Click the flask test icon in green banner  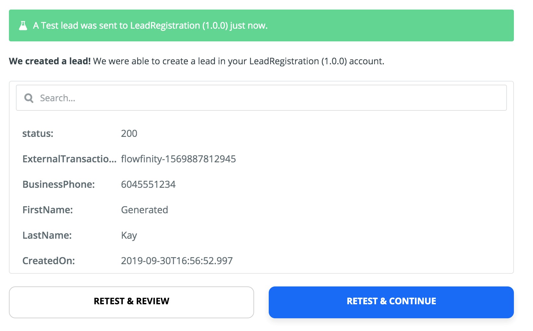23,25
